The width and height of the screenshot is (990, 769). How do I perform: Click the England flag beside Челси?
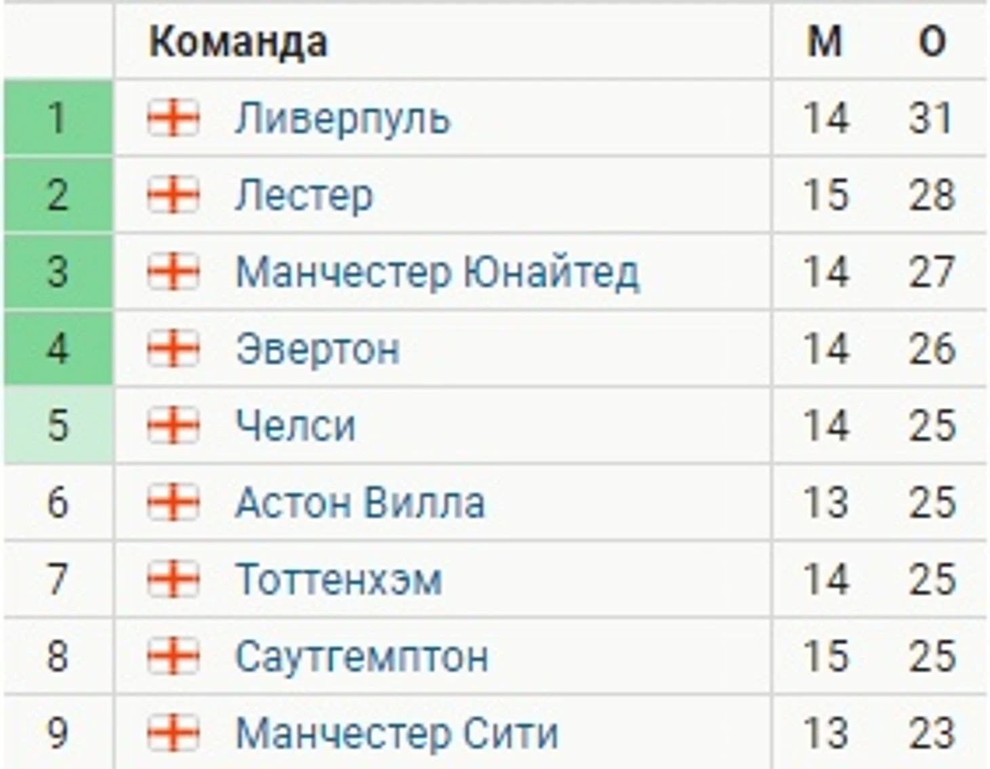[x=174, y=425]
